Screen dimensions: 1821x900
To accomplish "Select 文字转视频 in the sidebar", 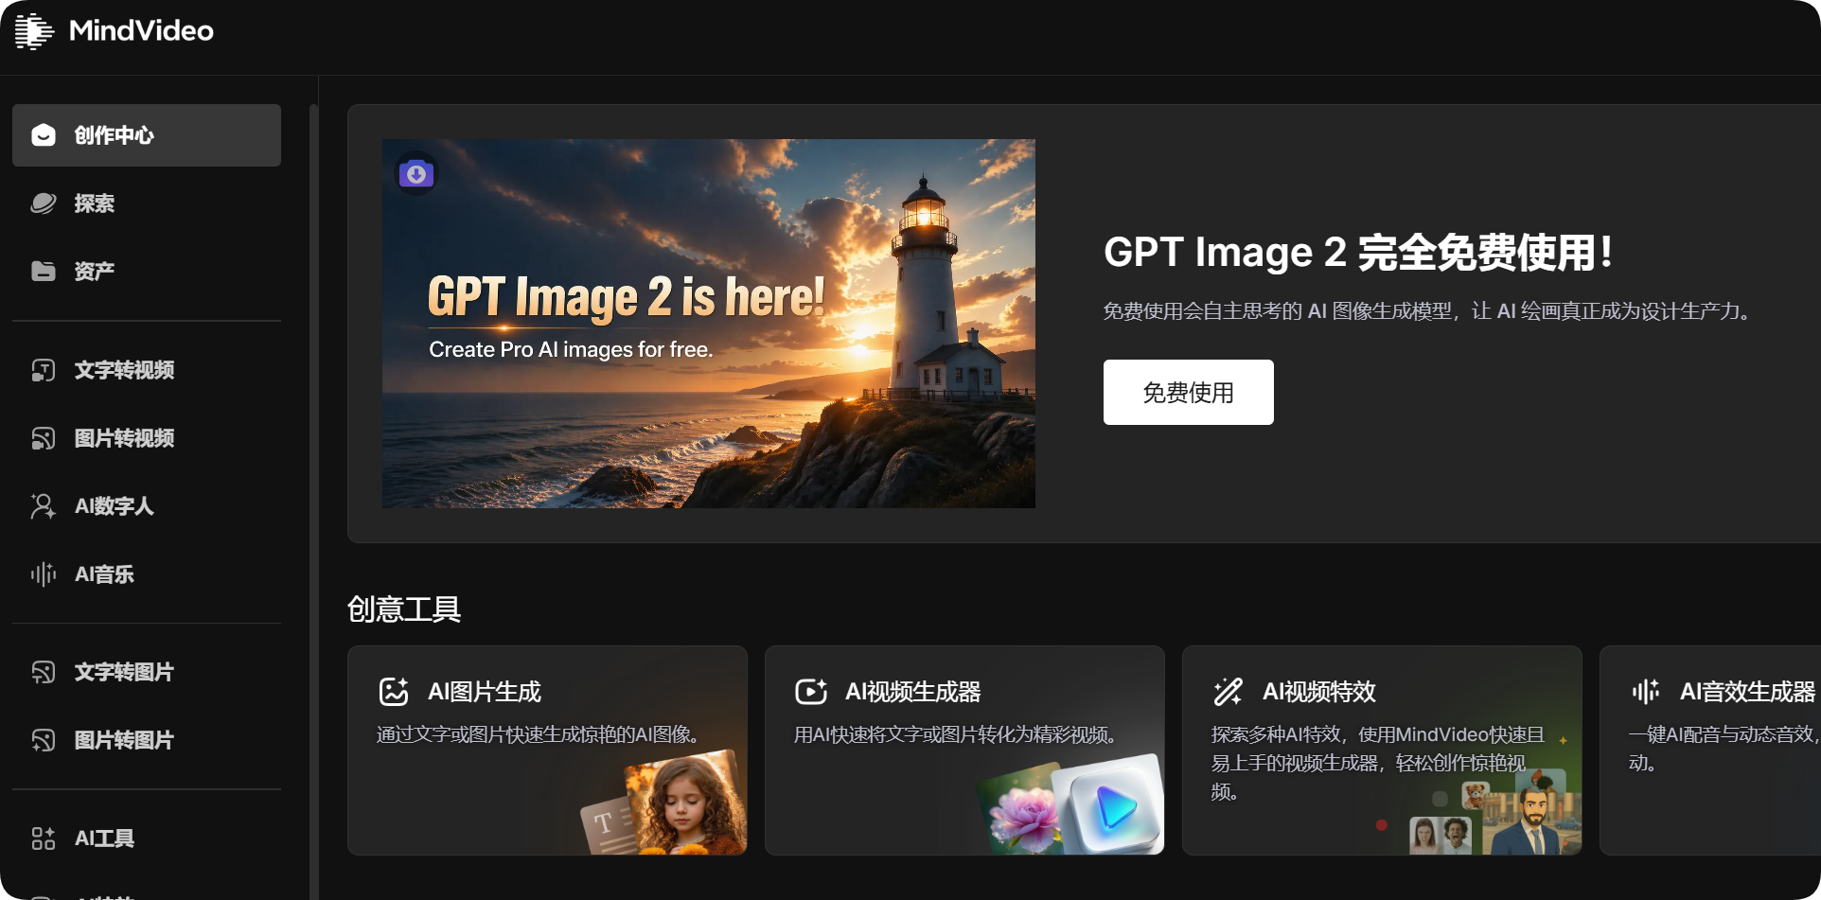I will coord(147,370).
